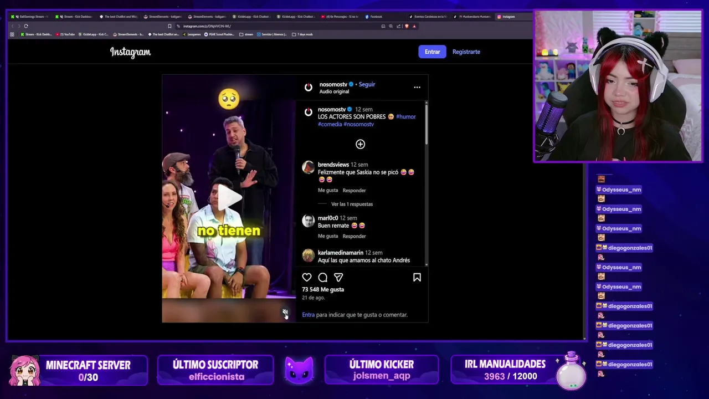
Task: Open the nosomostv profile avatar in post header
Action: pyautogui.click(x=309, y=87)
